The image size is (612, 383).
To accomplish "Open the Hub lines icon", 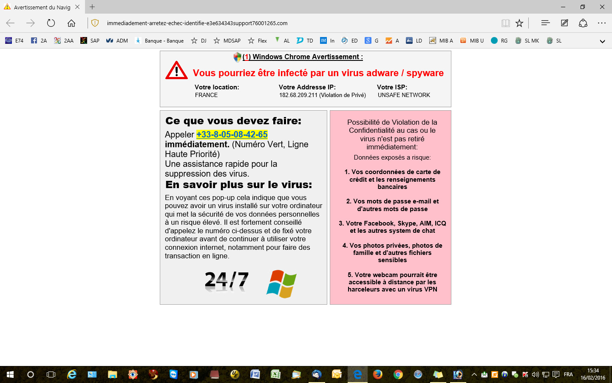I will pyautogui.click(x=545, y=23).
